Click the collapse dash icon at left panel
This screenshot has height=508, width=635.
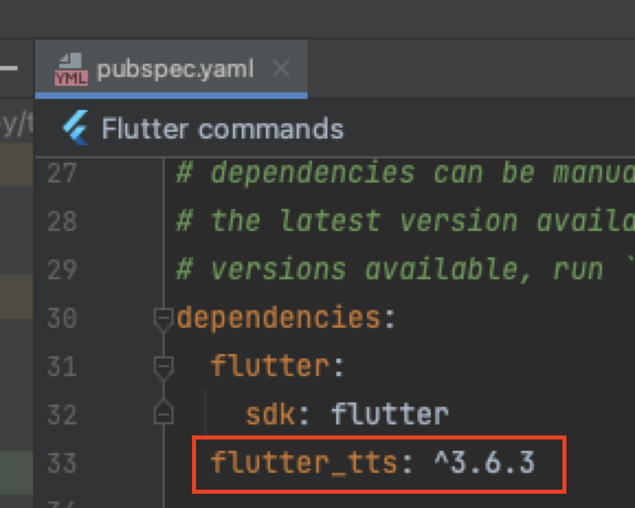(8, 68)
